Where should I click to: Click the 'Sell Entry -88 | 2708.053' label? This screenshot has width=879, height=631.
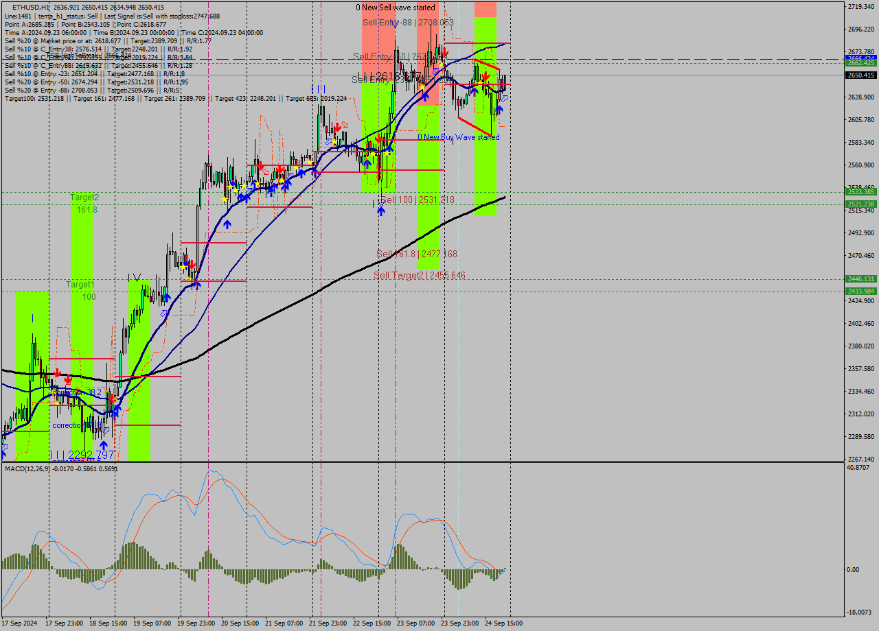click(x=408, y=23)
